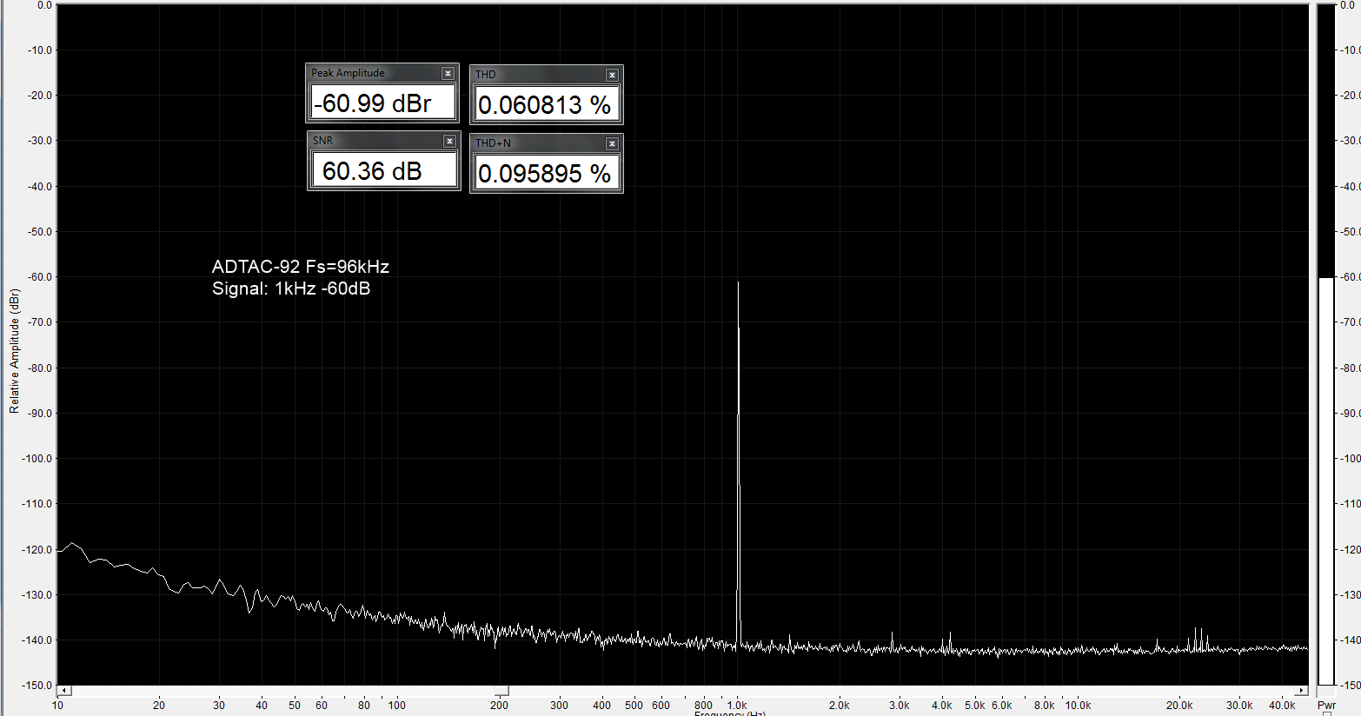Image resolution: width=1361 pixels, height=716 pixels.
Task: Click the horizontal scrollbar thumb below the plot
Action: tap(502, 691)
